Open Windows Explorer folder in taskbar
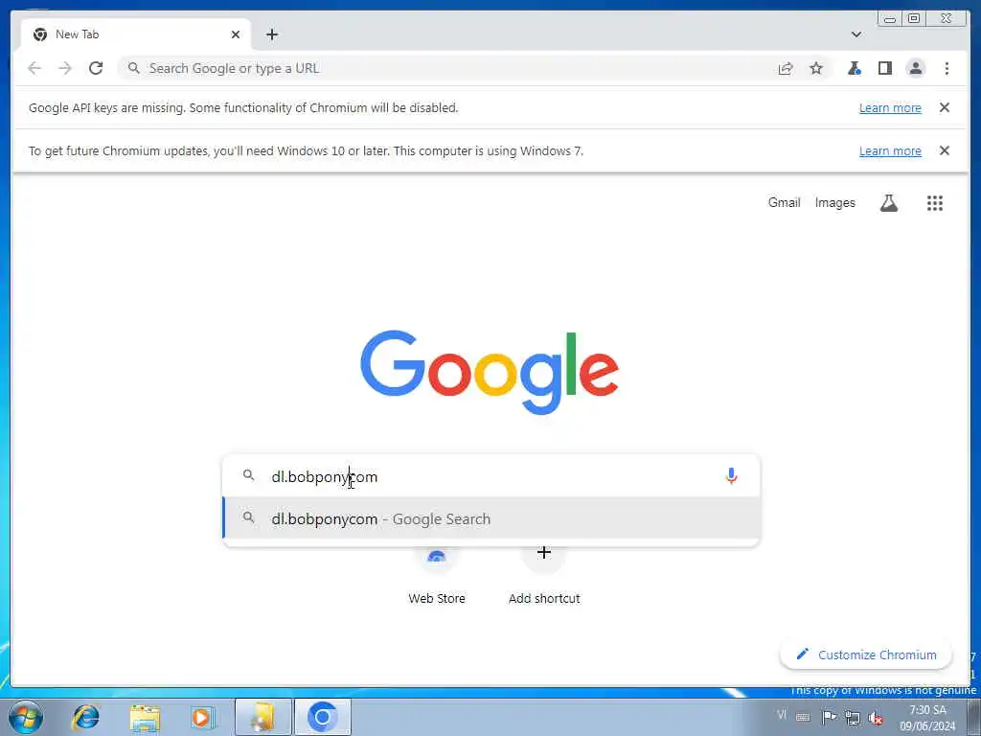Image resolution: width=981 pixels, height=736 pixels. pyautogui.click(x=145, y=717)
